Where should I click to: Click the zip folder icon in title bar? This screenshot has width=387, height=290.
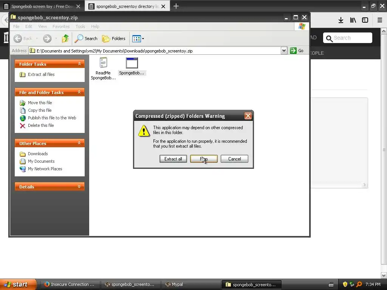click(x=13, y=17)
